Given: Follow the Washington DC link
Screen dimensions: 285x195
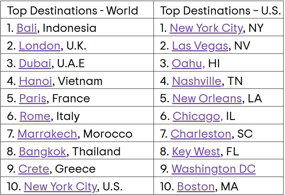Looking at the screenshot, I should coord(213,169).
